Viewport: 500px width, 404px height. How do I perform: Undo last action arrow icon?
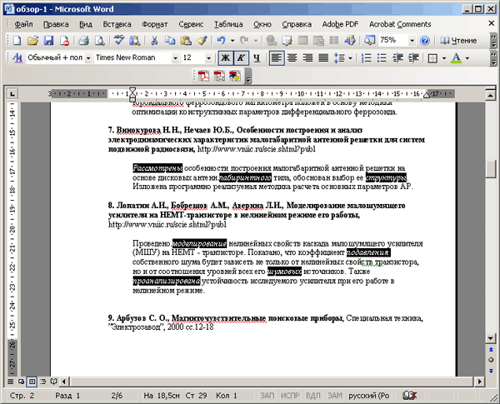click(221, 41)
